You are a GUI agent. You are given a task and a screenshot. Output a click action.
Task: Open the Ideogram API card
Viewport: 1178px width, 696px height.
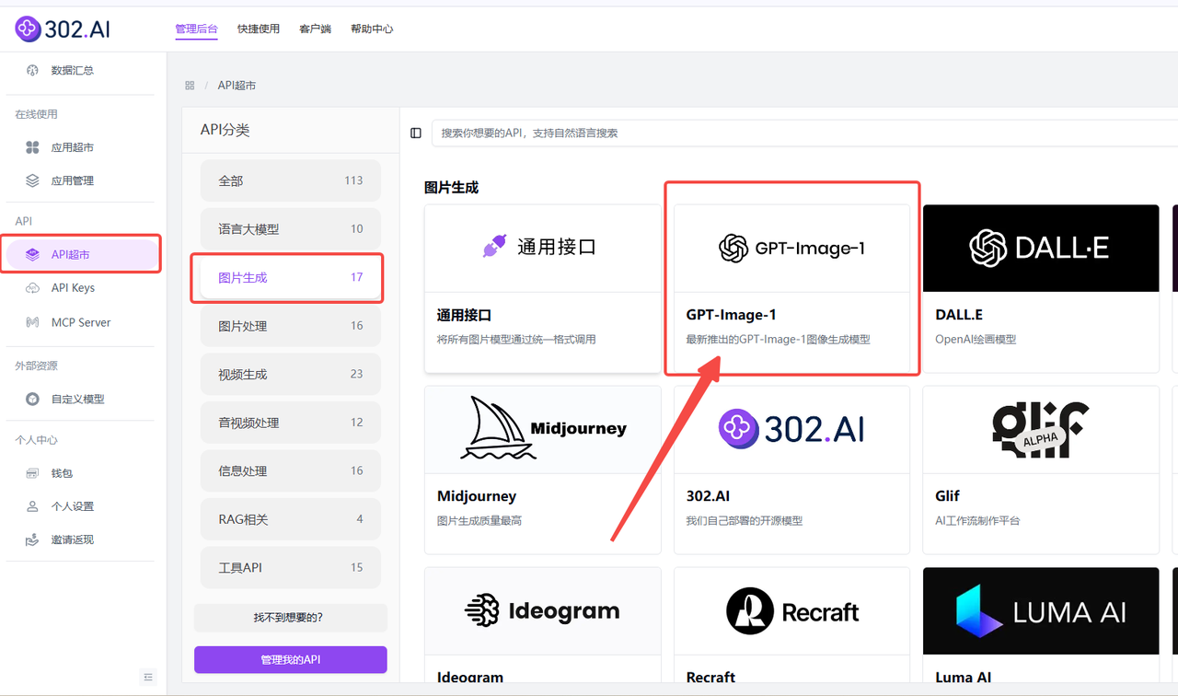click(543, 624)
